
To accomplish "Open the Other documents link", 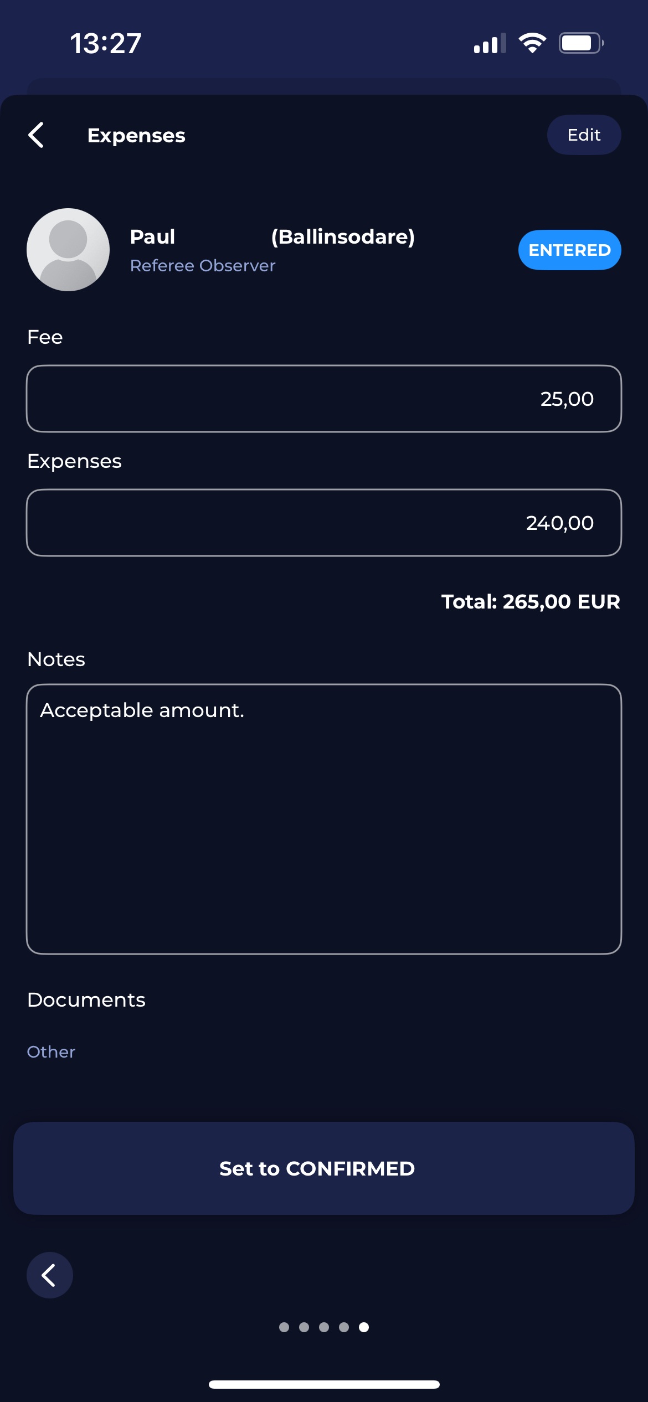I will [51, 1051].
